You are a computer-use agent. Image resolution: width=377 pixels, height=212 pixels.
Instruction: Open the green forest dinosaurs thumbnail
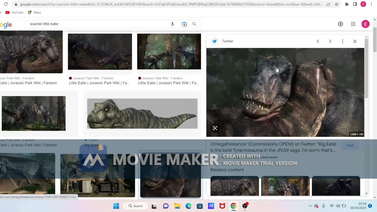point(169,52)
